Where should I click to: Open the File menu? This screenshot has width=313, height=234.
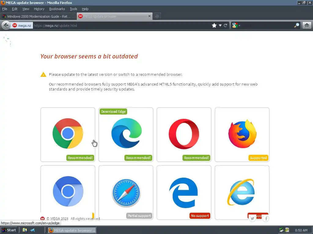(5, 9)
